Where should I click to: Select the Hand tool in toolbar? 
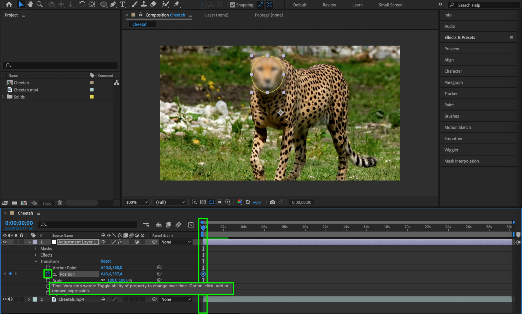point(30,4)
